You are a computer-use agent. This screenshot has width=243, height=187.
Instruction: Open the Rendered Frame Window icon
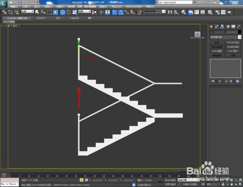coord(223,12)
